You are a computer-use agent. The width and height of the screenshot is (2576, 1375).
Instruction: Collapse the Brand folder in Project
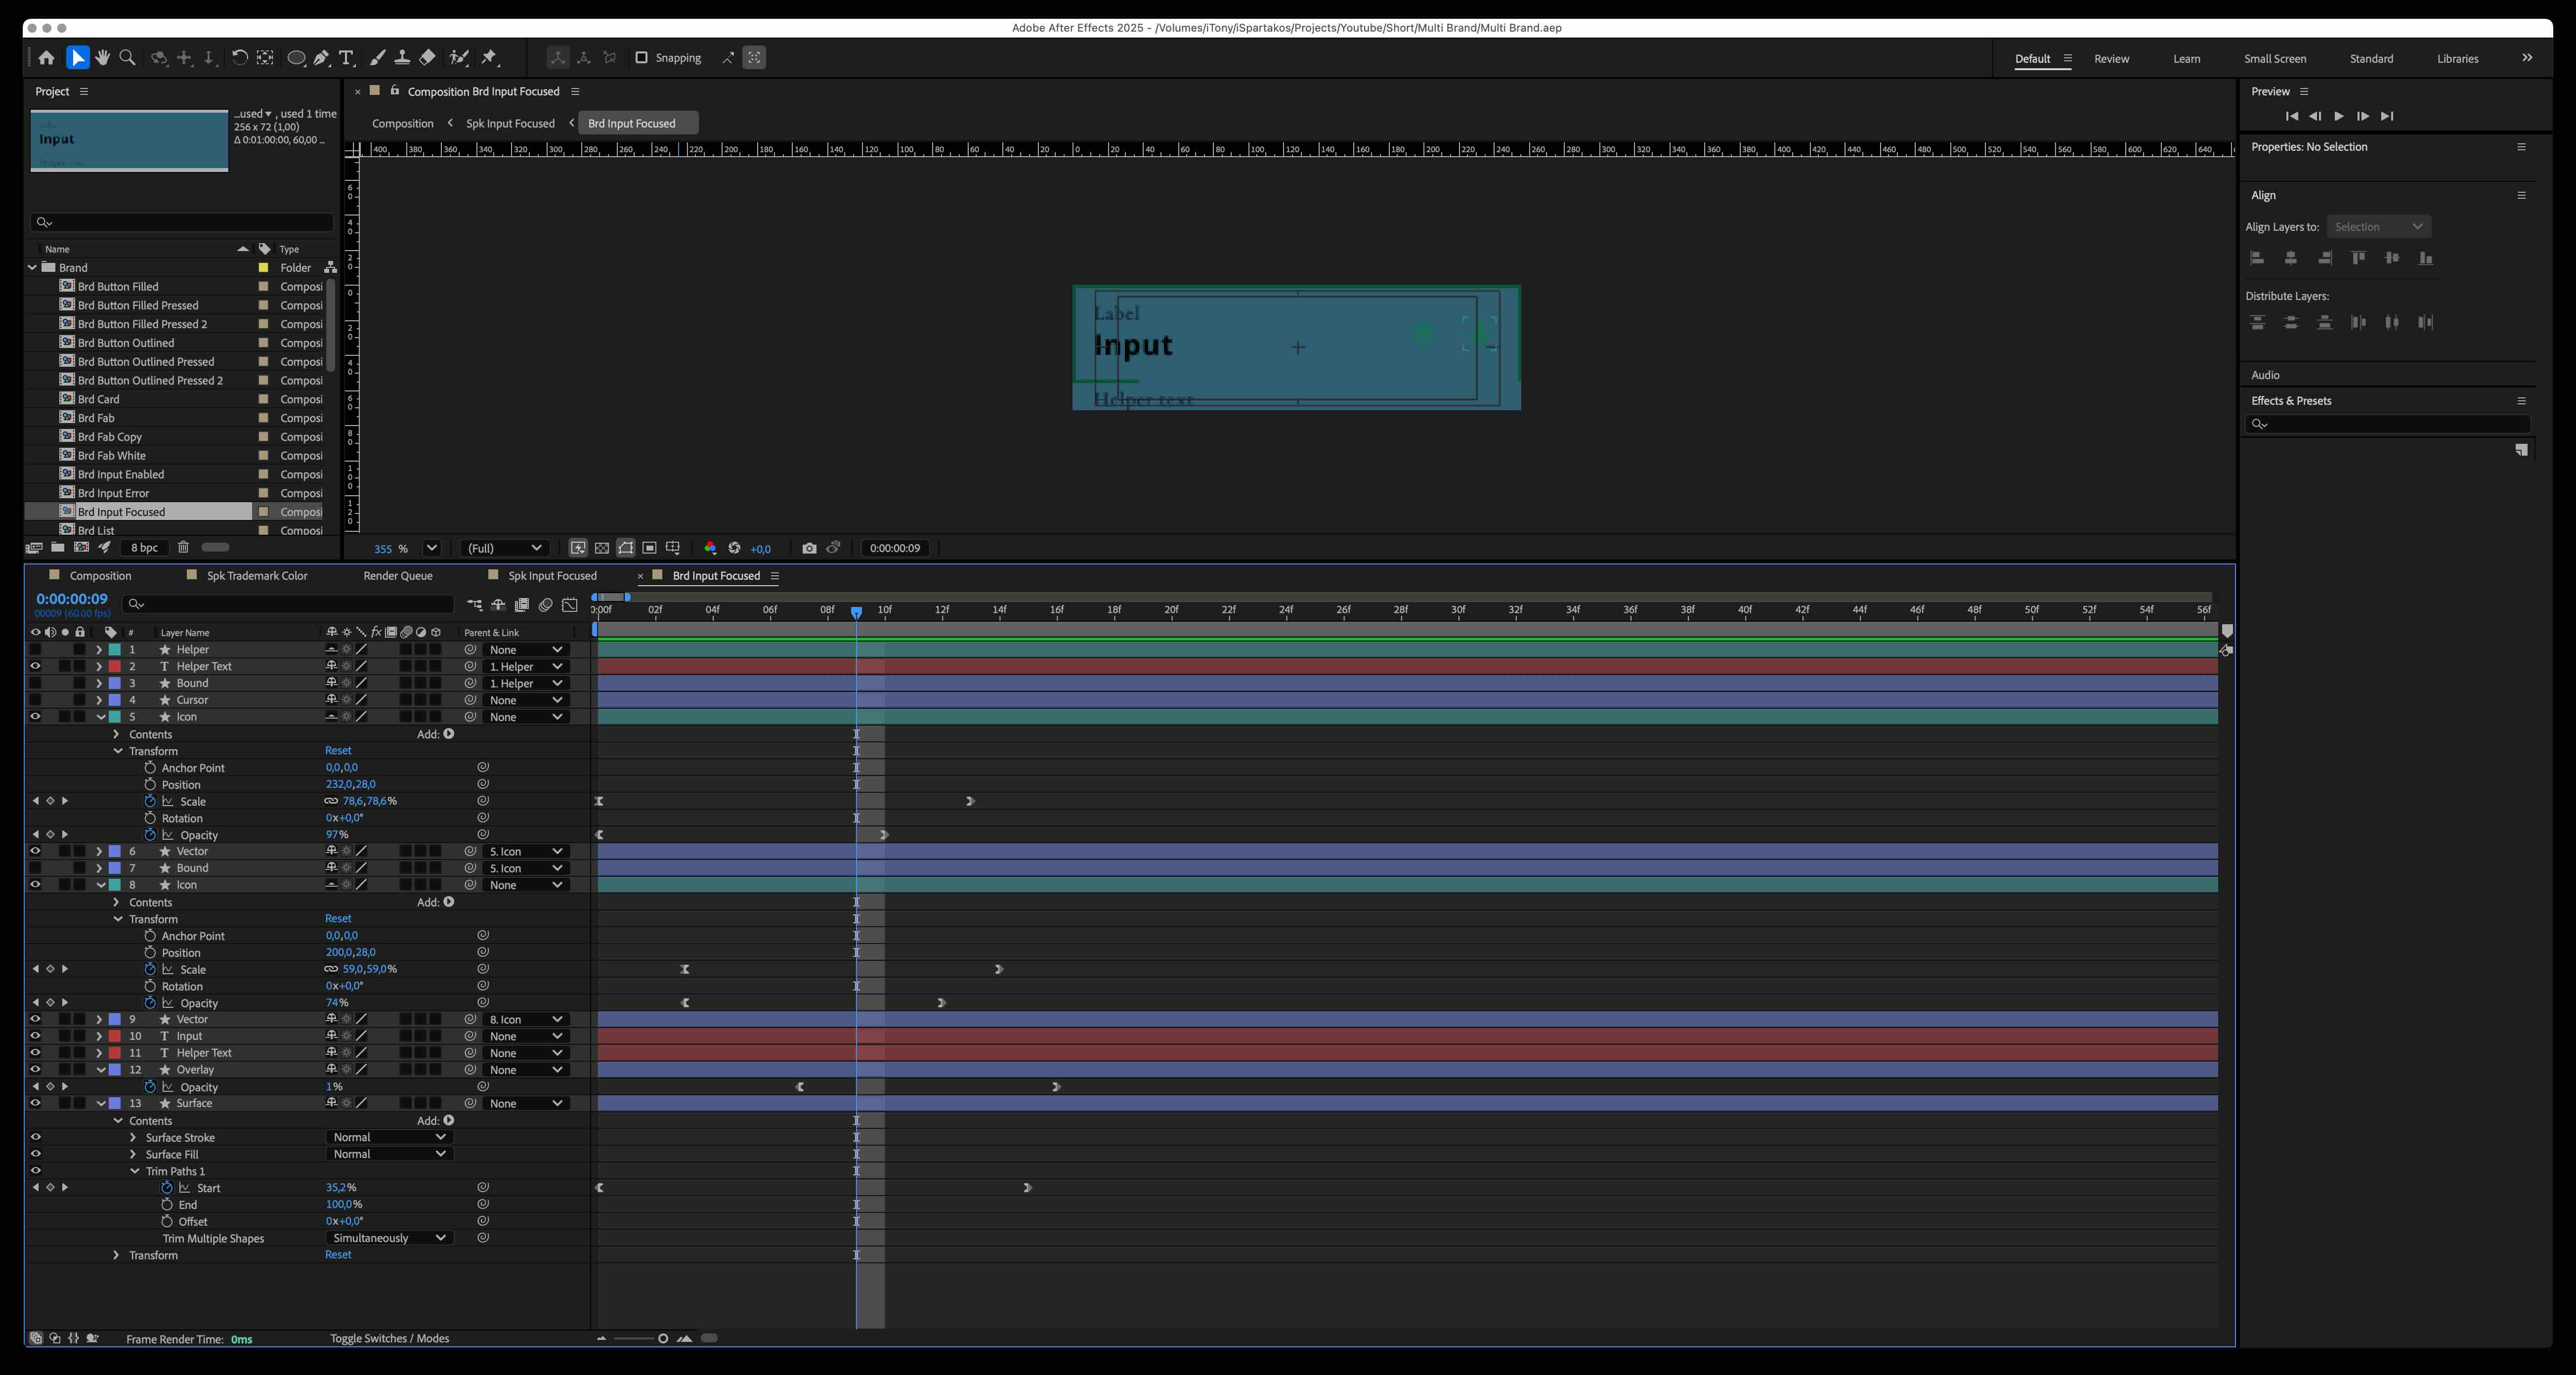[32, 268]
